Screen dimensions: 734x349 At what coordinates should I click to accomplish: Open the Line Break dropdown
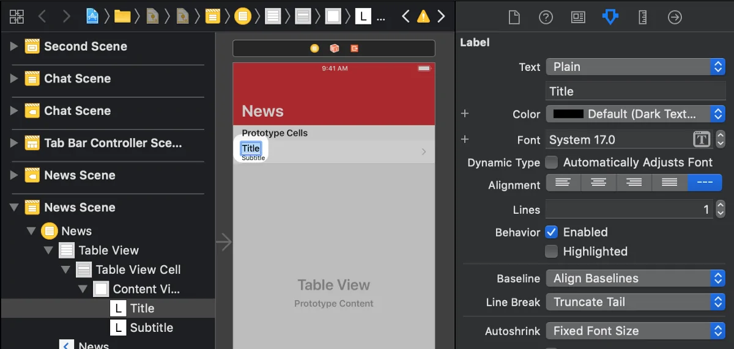click(x=635, y=302)
